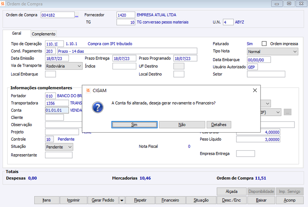Open the dropdown partially hidden ending in IF)
This screenshot has width=308, height=207.
[271, 112]
